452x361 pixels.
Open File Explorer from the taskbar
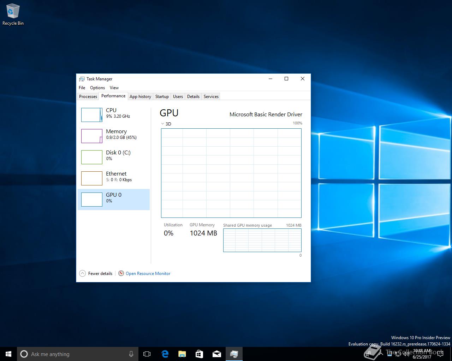click(x=182, y=354)
